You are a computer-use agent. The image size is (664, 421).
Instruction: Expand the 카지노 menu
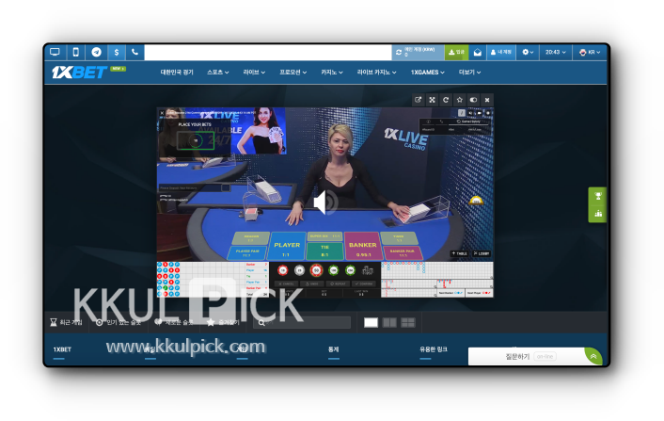pos(332,73)
